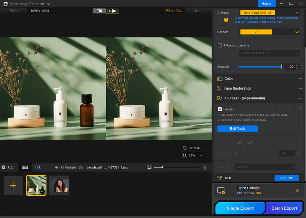
Task: Switch to grid view of images
Action: point(24,167)
